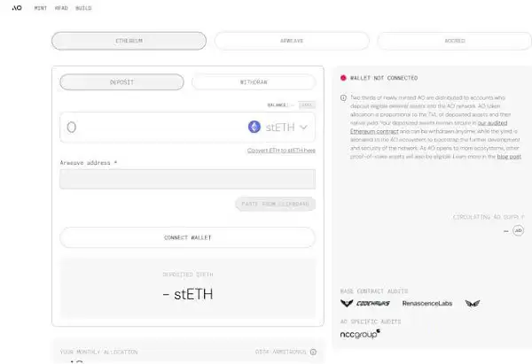The height and width of the screenshot is (364, 532).
Task: Open the Codehawks audit logo
Action: pos(364,303)
